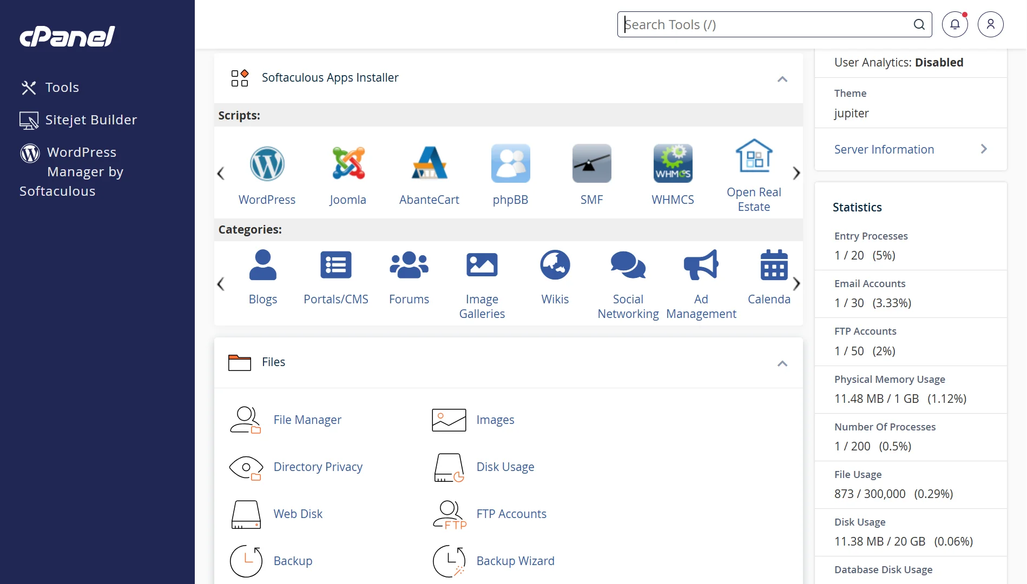This screenshot has width=1027, height=584.
Task: Open the Web Disk link
Action: pos(298,514)
